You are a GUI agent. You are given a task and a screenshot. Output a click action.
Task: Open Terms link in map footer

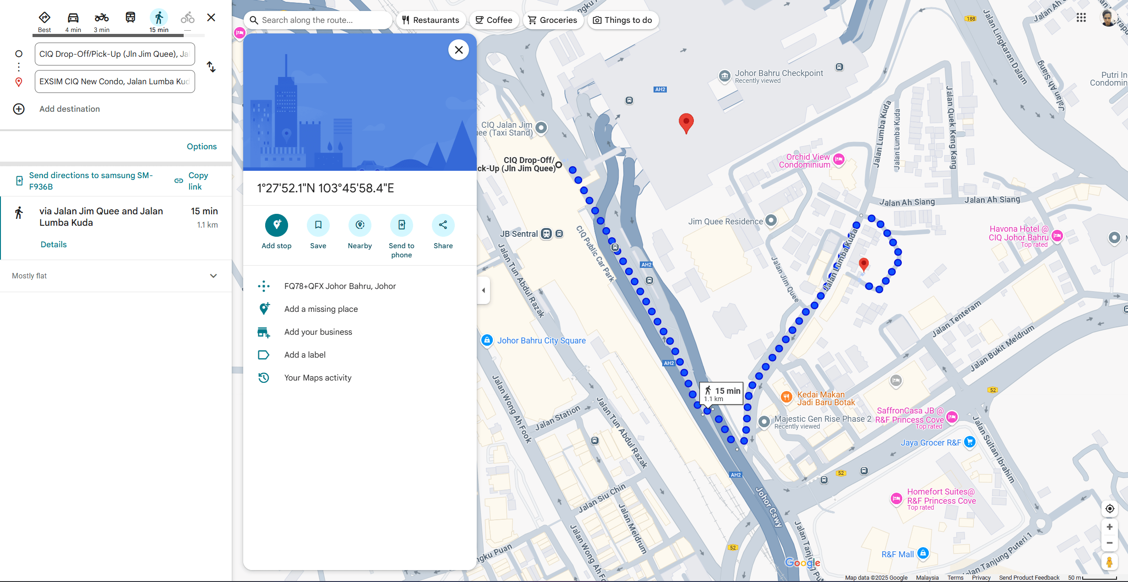(955, 577)
